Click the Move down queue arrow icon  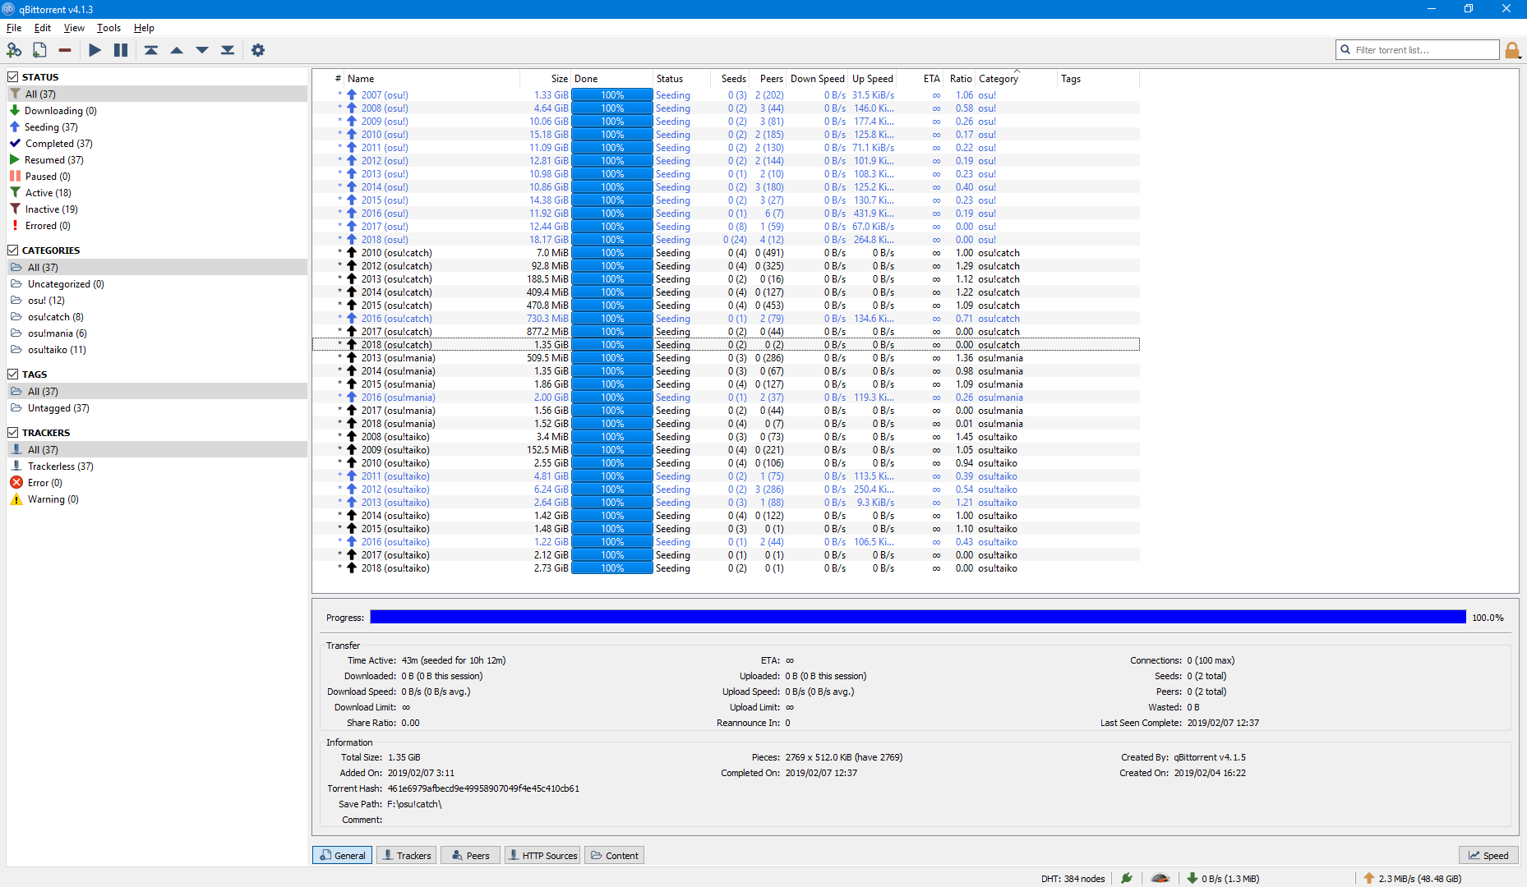tap(202, 50)
